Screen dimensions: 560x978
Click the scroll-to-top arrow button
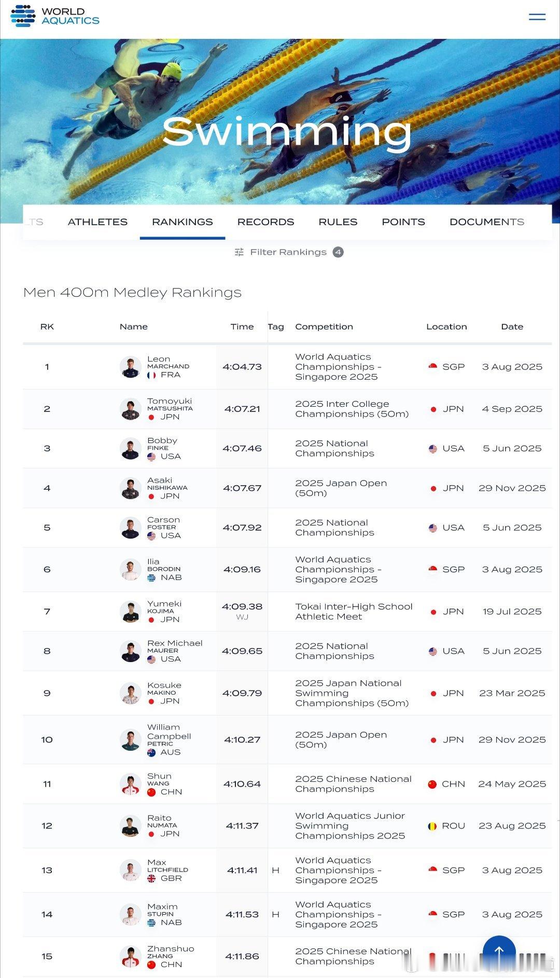(499, 951)
